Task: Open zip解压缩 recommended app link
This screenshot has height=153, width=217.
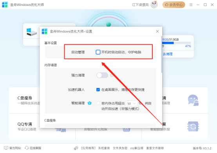Action: (137, 148)
